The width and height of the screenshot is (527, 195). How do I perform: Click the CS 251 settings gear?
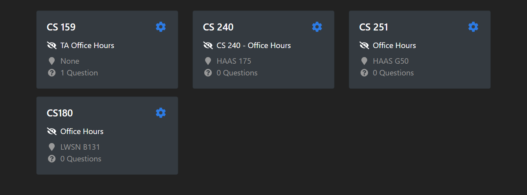click(x=473, y=27)
